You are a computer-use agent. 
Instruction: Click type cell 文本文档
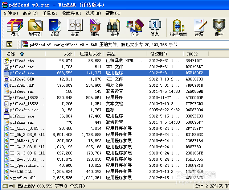pyautogui.click(x=114, y=104)
